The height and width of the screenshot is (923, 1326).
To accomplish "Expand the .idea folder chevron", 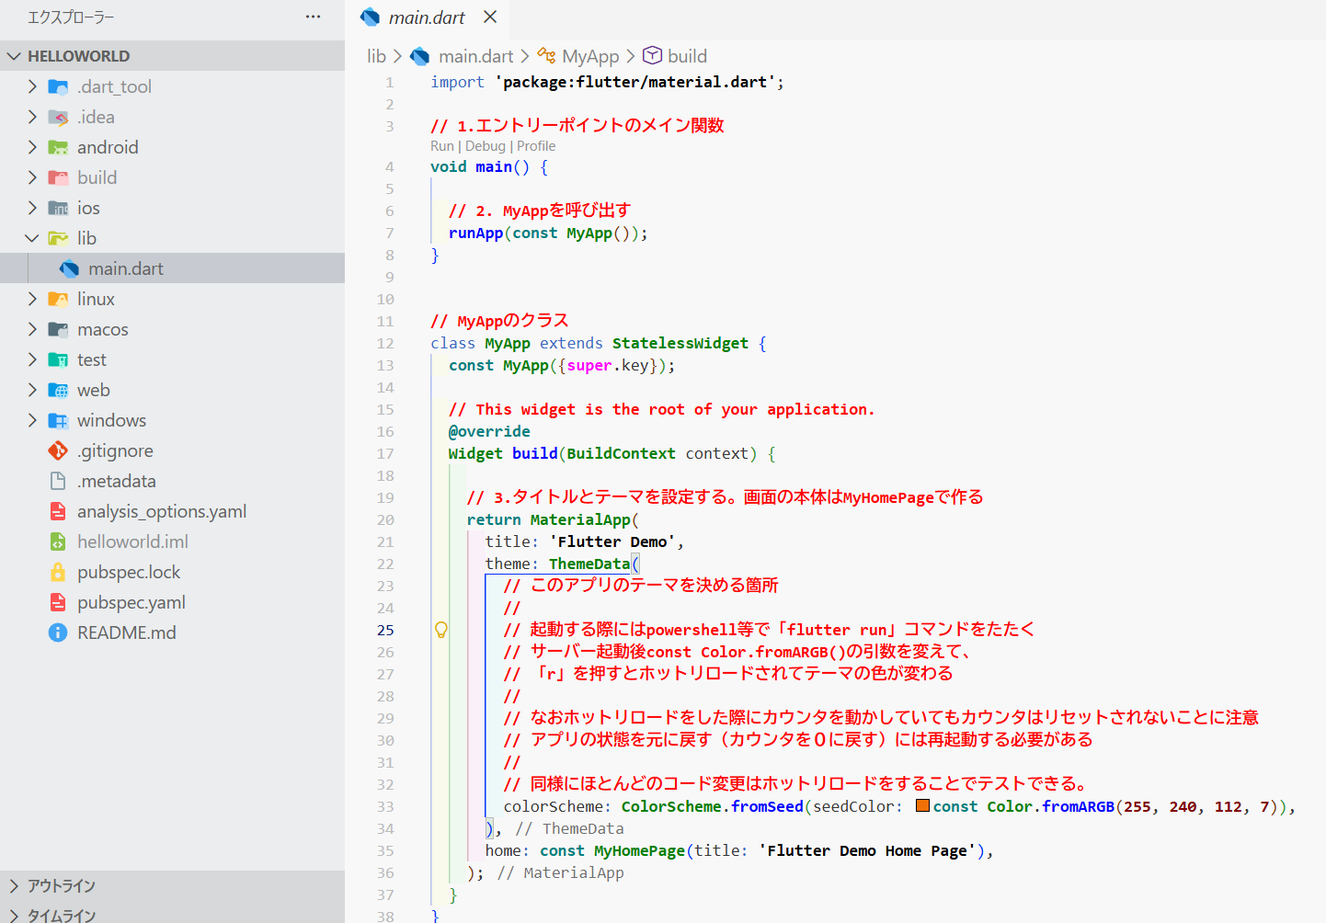I will (32, 117).
